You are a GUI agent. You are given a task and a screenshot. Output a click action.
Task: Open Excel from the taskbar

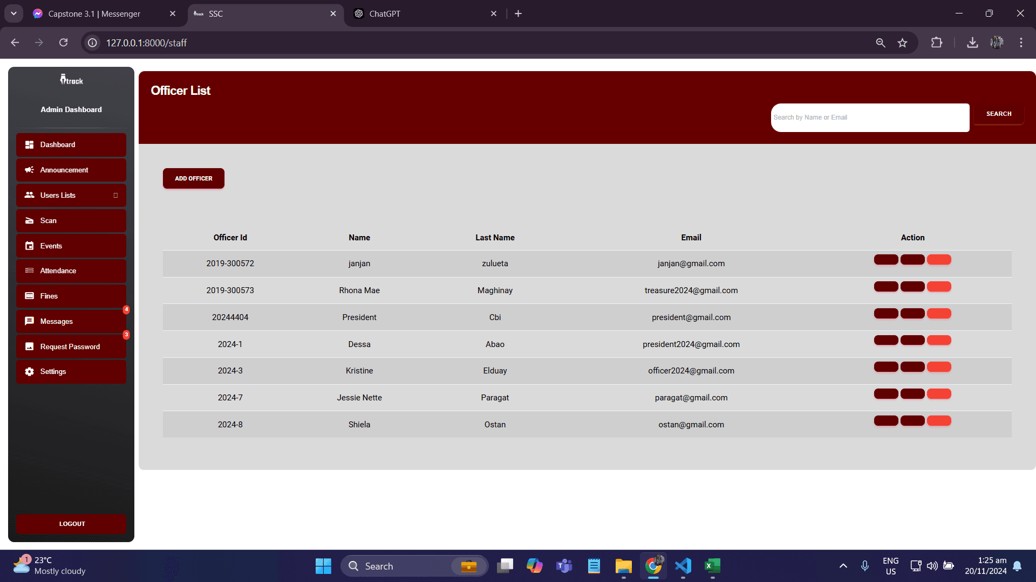click(712, 566)
